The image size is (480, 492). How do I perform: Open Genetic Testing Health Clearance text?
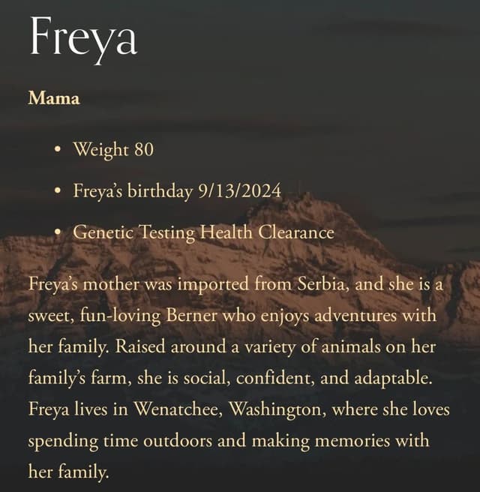[x=203, y=232]
